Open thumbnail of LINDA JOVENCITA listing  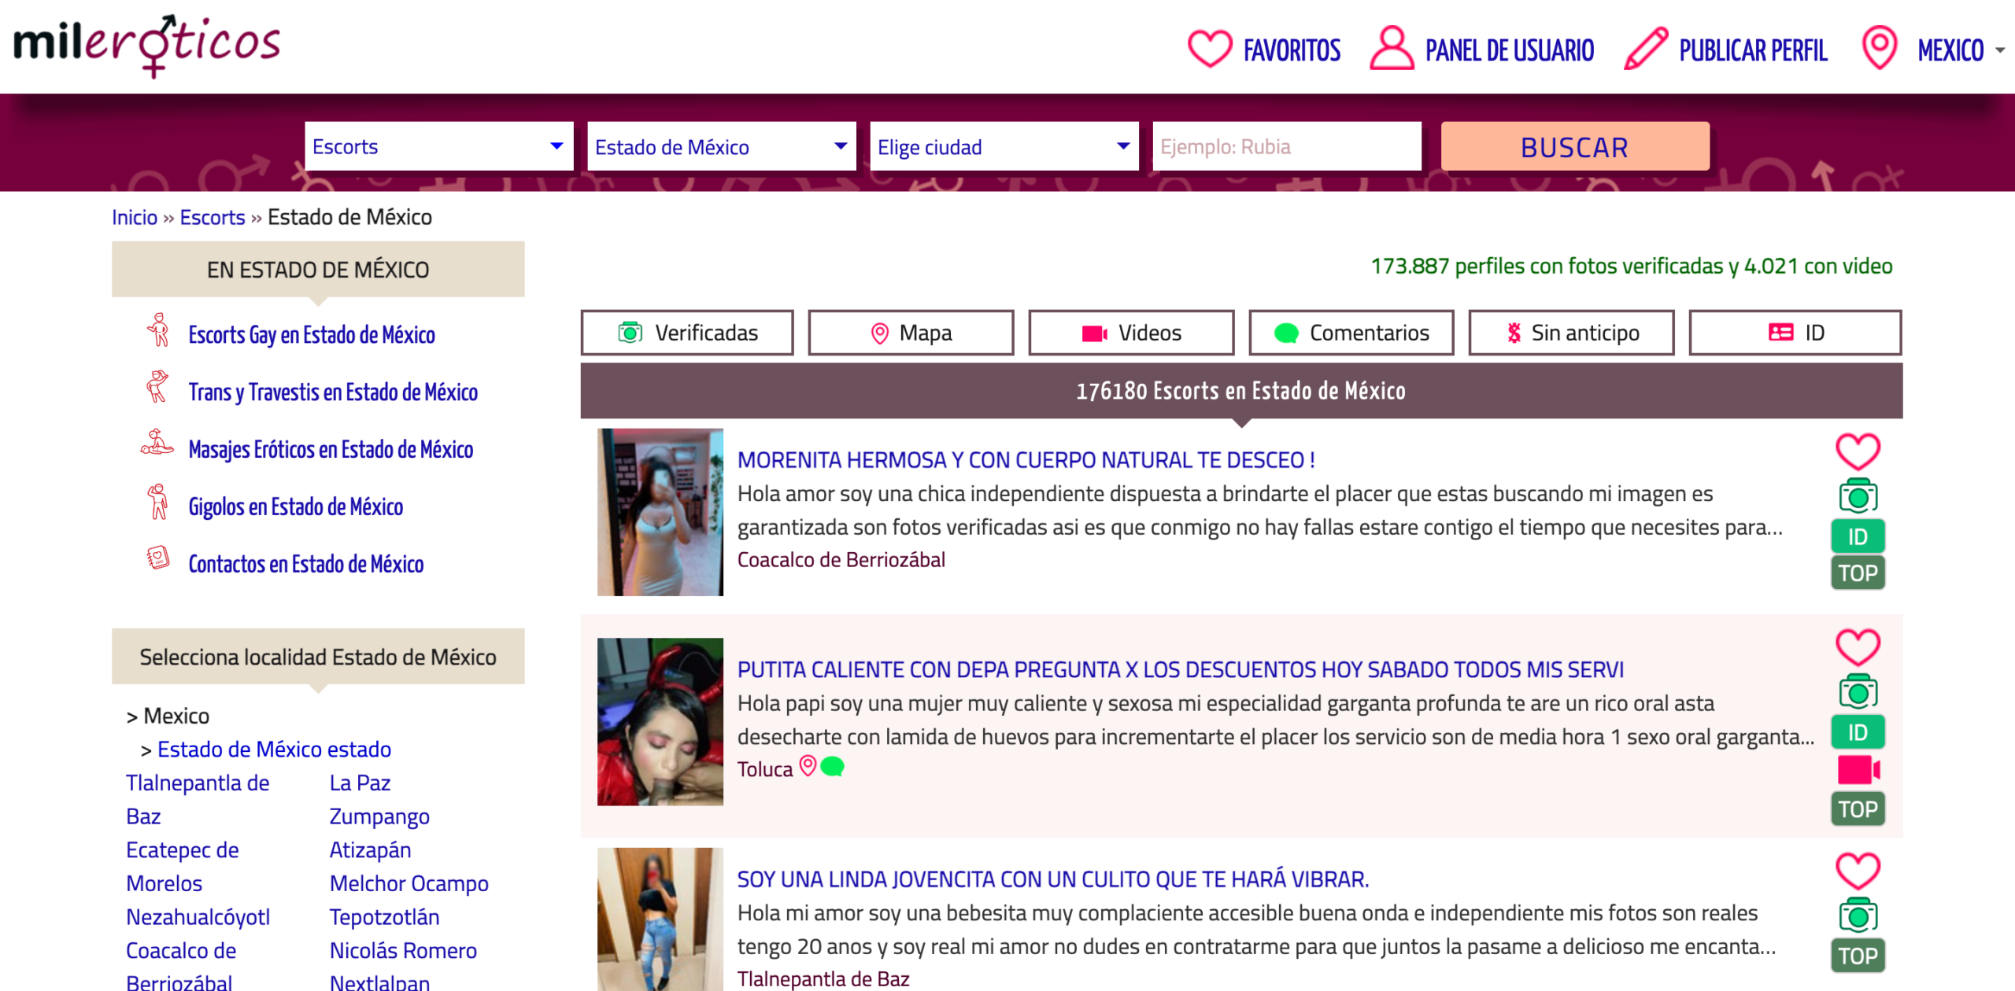coord(660,919)
